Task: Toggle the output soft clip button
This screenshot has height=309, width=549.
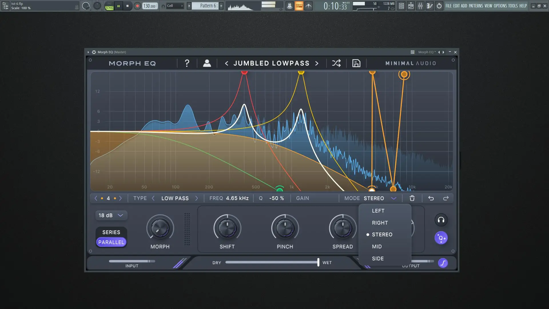Action: [x=443, y=263]
